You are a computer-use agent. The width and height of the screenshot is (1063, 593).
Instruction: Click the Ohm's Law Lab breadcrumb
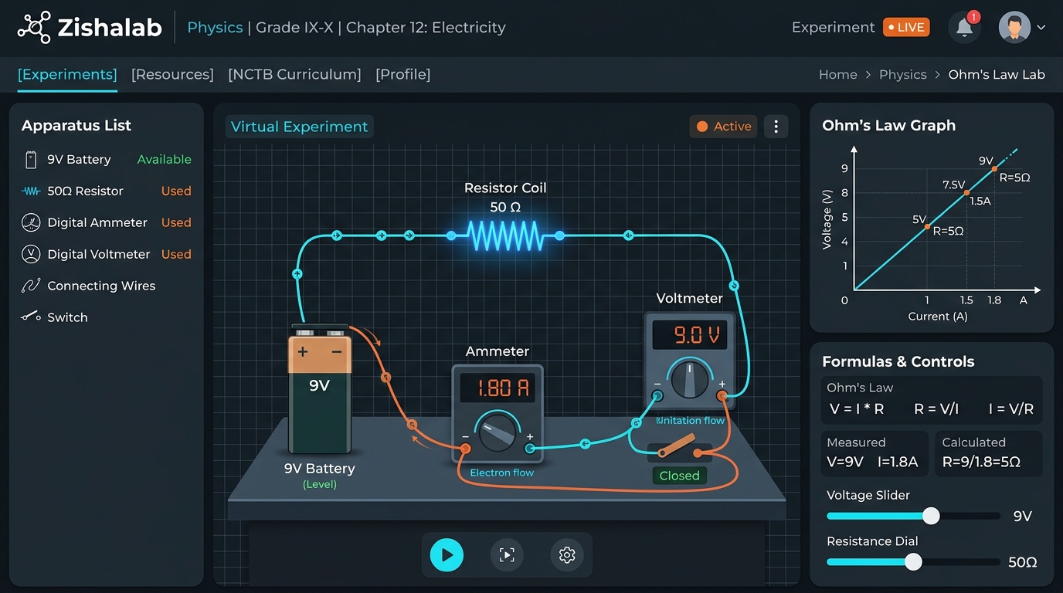pos(996,75)
